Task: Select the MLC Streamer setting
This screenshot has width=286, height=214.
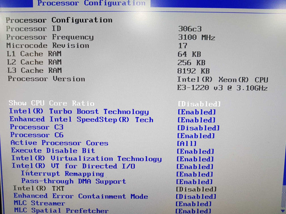Action: 39,203
